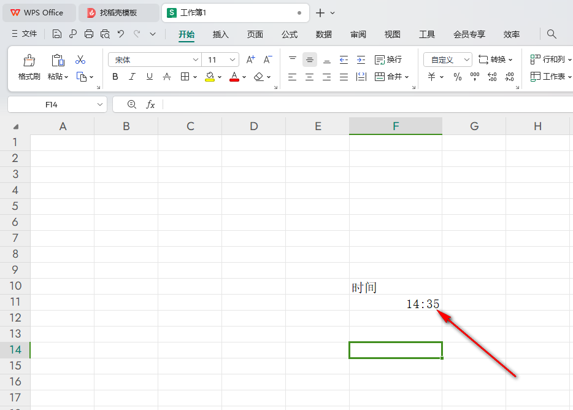Switch to the 插入 ribbon tab

(220, 34)
